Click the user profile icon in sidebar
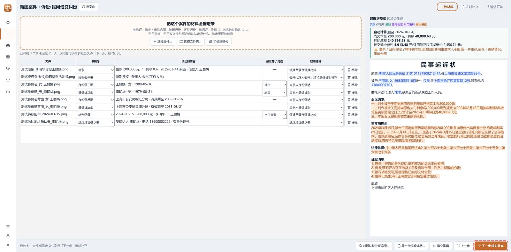This screenshot has height=252, width=511. [8, 236]
